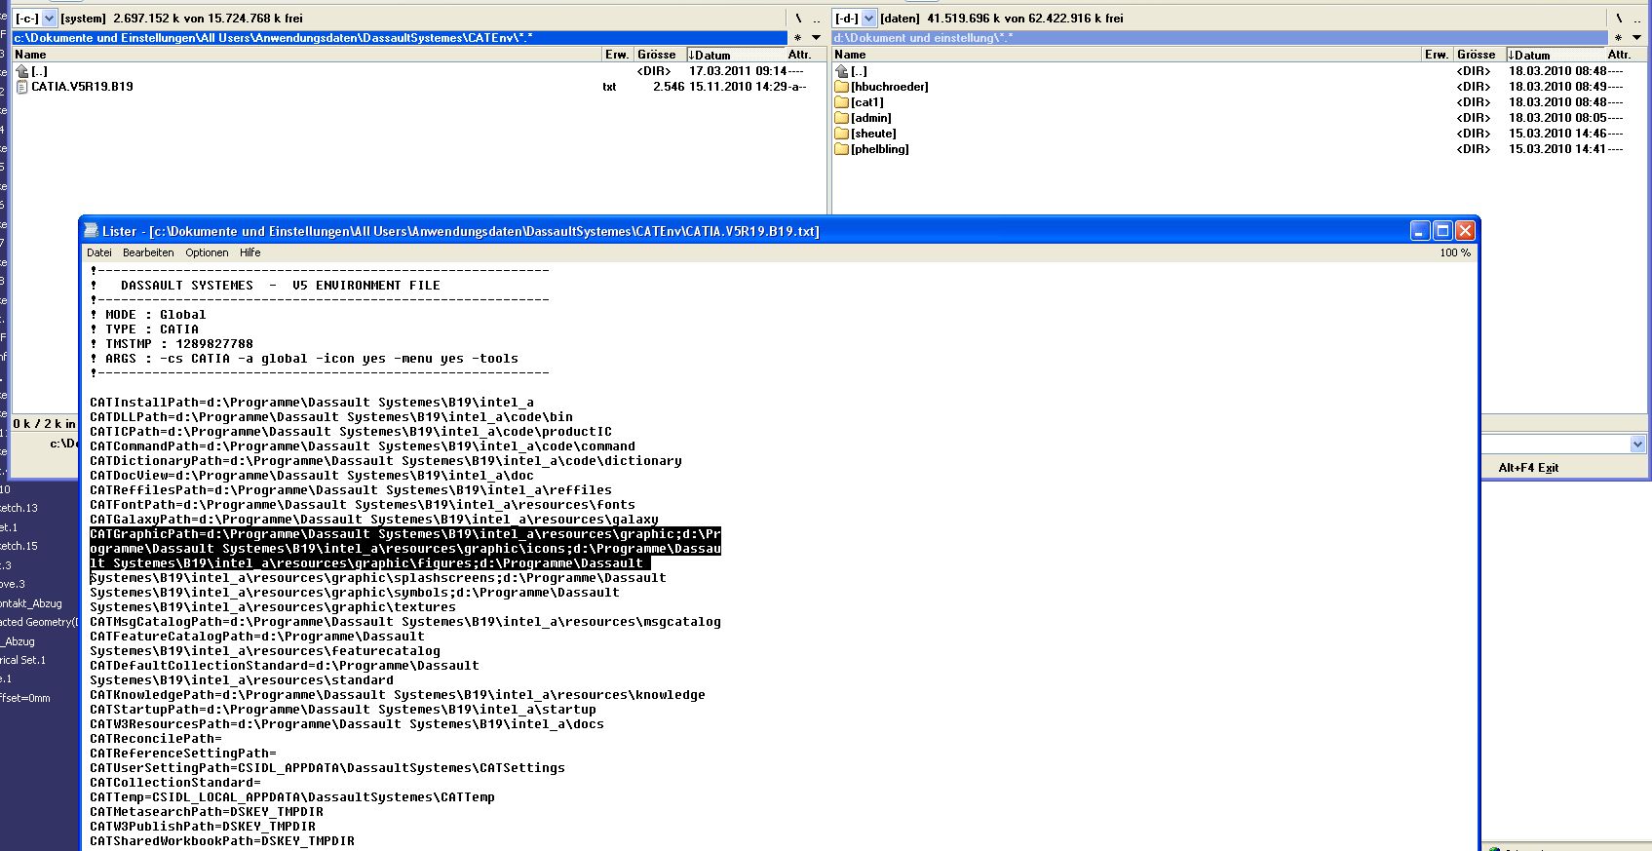Click free-space info '2.697.152 k von 15.724.768 k frei'
Screen dimensions: 1652x851
click(x=208, y=19)
